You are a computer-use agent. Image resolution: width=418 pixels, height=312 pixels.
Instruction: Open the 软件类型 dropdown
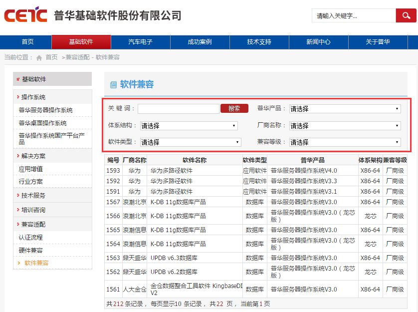(x=191, y=142)
